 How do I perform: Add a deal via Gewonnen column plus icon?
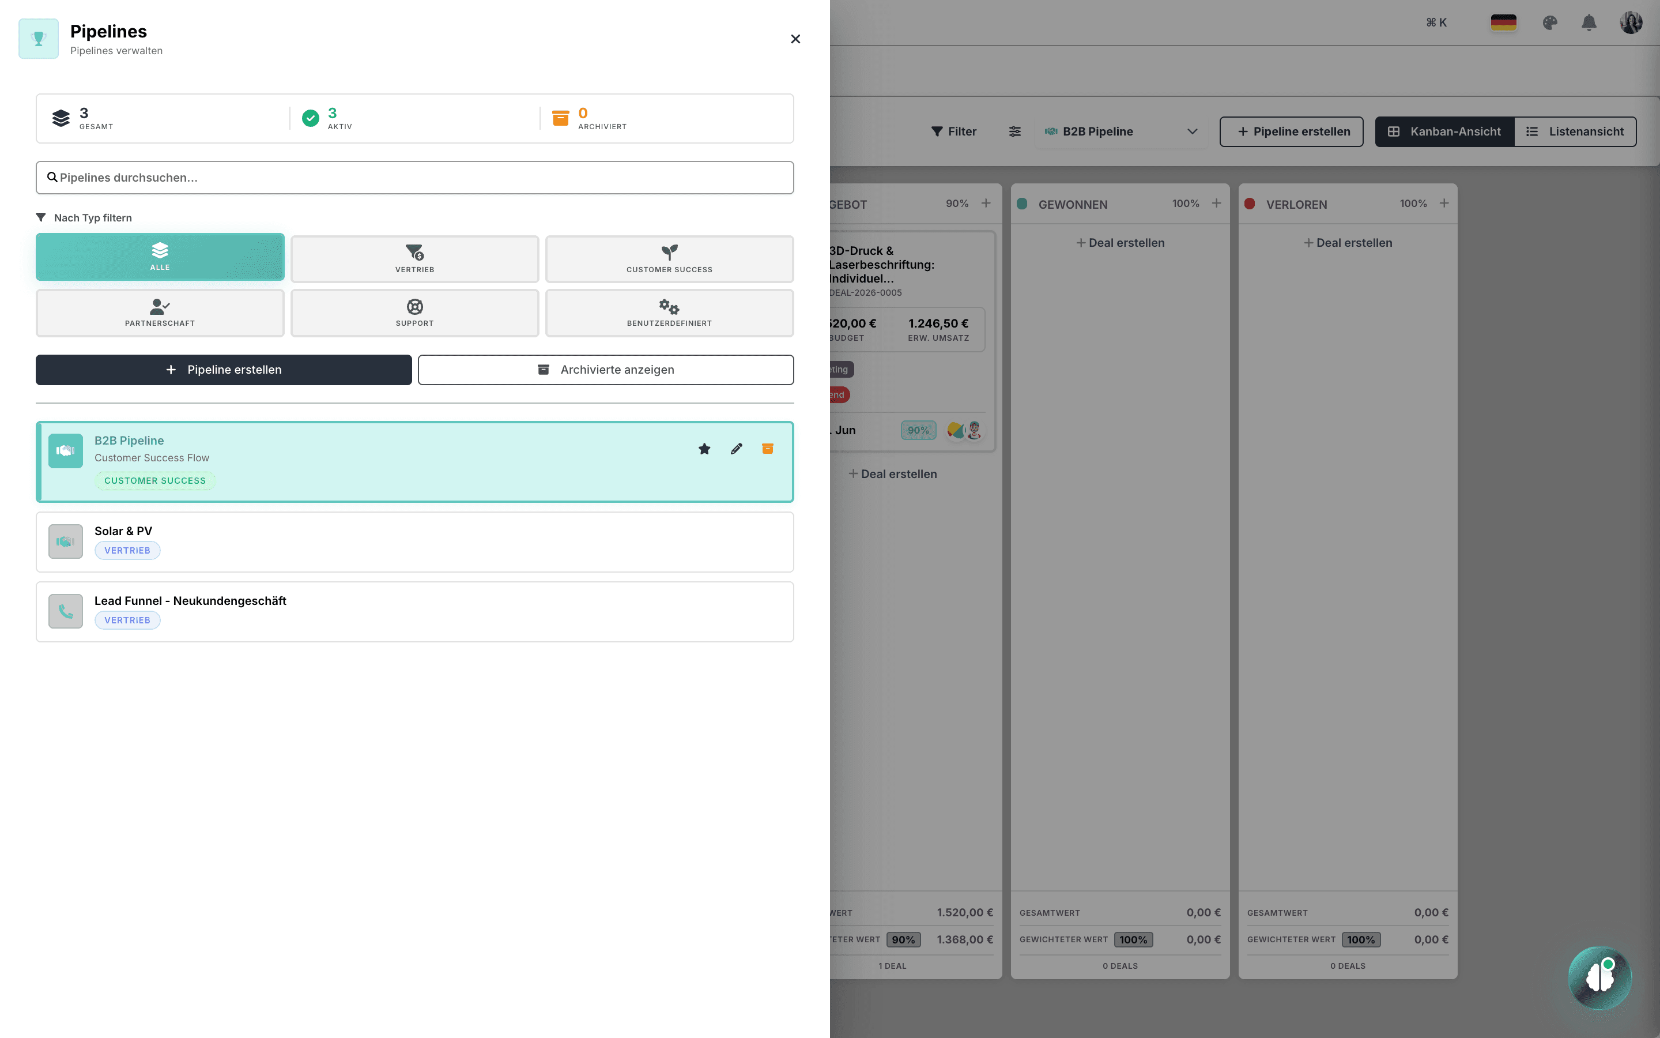(1216, 203)
